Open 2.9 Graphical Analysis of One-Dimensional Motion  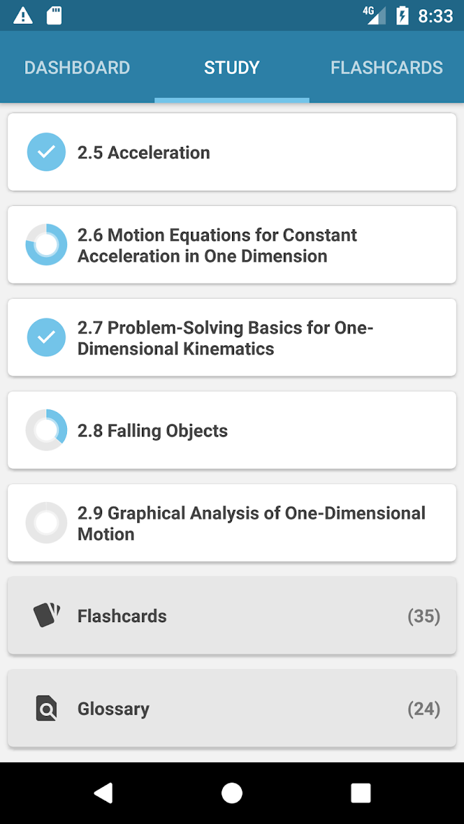[x=232, y=523]
